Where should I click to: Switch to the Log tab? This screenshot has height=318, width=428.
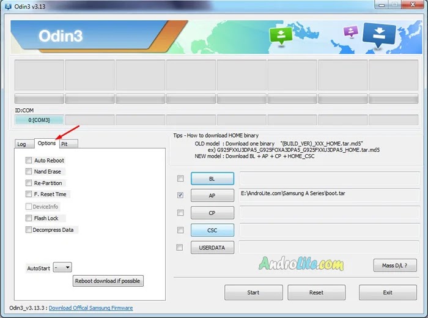[x=24, y=144]
